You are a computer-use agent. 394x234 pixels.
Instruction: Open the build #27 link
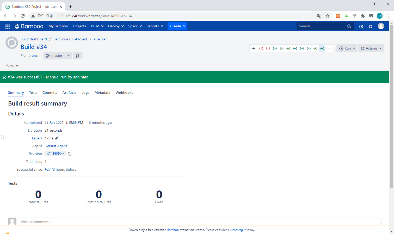pos(48,170)
